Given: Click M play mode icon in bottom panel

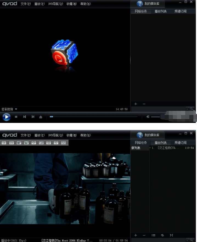Looking at the screenshot, I should [x=171, y=235].
